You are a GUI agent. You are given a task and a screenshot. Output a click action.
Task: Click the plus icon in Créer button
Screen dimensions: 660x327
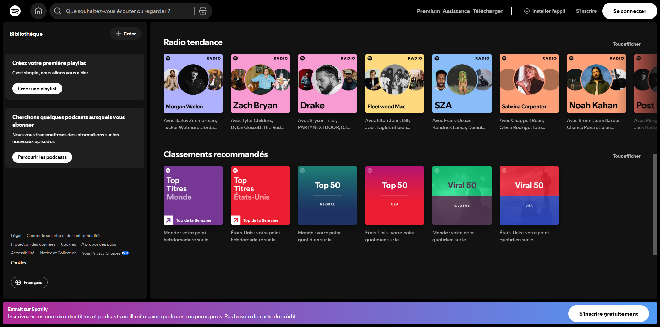click(x=118, y=34)
